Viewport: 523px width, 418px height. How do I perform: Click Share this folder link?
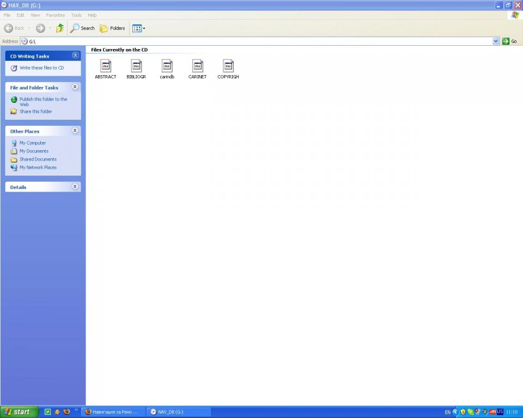pos(36,112)
